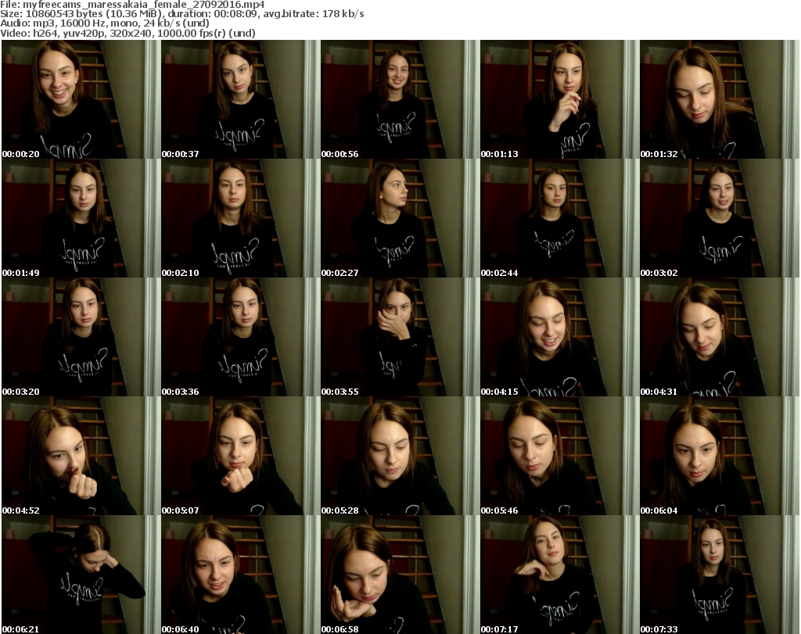Select the thumbnail timestamped 00:04:15
The width and height of the screenshot is (801, 634).
coord(560,338)
